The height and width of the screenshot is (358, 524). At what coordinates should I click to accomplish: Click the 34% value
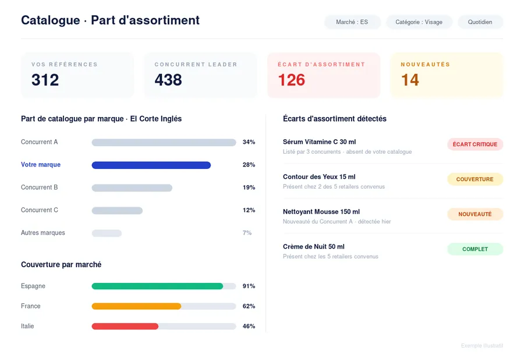click(249, 142)
